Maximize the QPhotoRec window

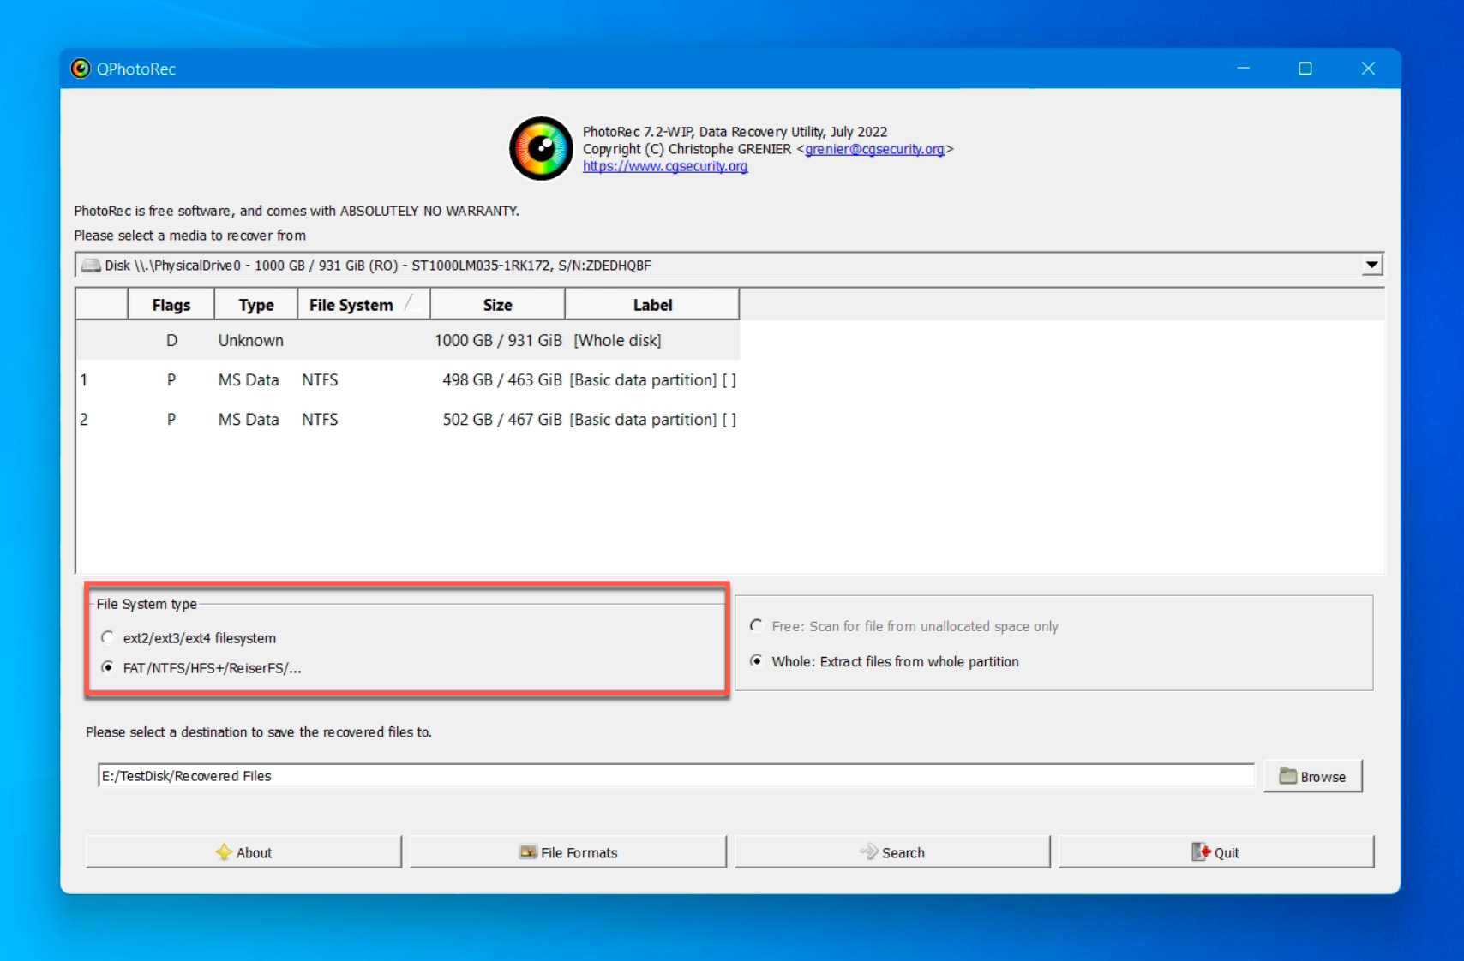pyautogui.click(x=1305, y=69)
